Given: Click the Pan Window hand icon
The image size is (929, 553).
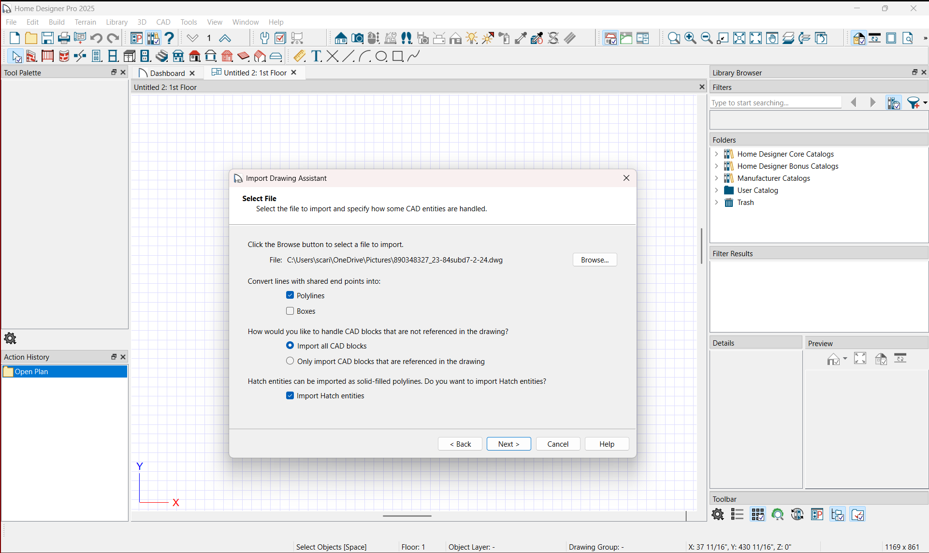Looking at the screenshot, I should pos(772,38).
